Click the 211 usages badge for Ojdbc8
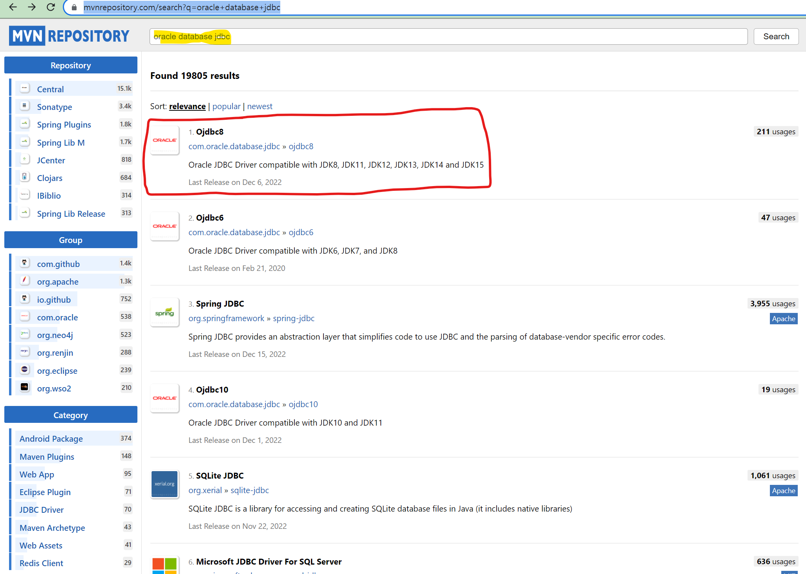The image size is (806, 574). [776, 132]
